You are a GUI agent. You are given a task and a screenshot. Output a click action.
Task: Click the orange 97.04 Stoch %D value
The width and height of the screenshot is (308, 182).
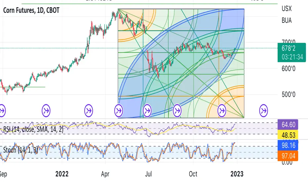pos(288,156)
